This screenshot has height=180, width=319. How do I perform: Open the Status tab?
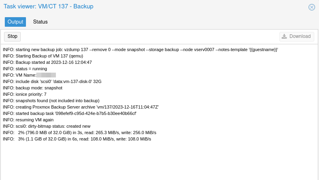[40, 22]
